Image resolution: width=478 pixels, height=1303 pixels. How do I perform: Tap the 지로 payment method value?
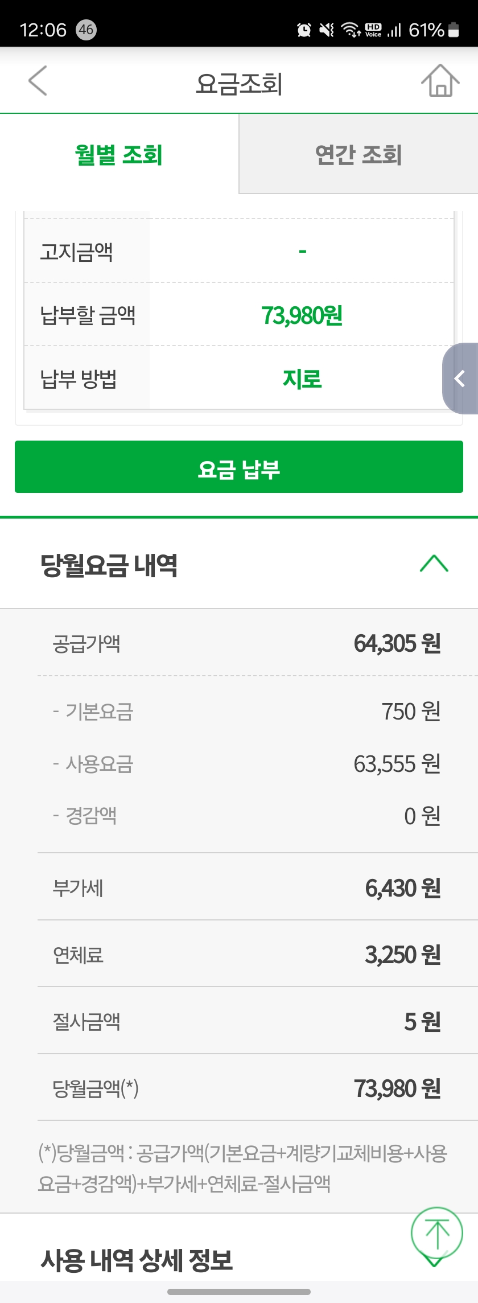click(302, 379)
